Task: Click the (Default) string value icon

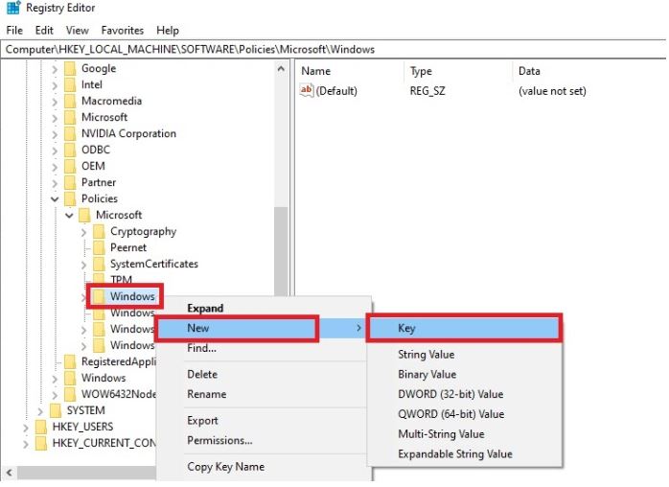Action: click(307, 90)
